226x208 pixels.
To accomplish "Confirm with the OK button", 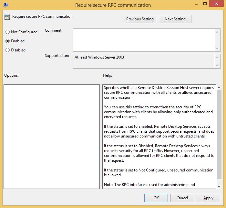I will [x=156, y=198].
